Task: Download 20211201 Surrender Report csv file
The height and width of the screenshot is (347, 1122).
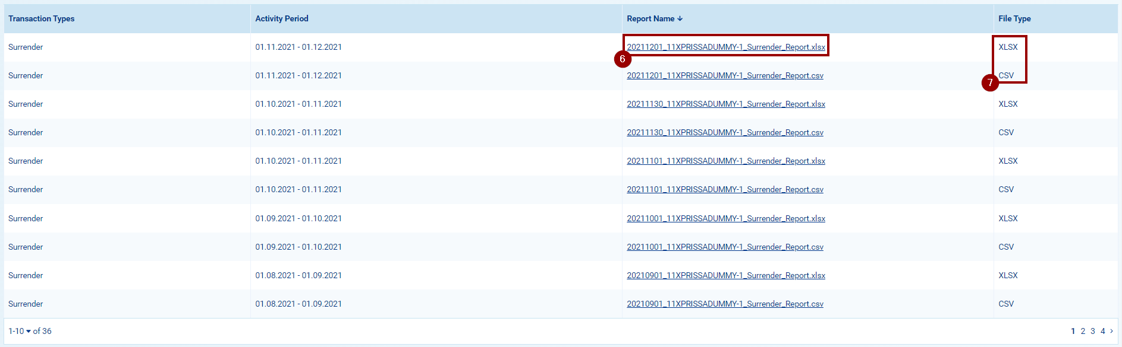Action: (x=724, y=76)
